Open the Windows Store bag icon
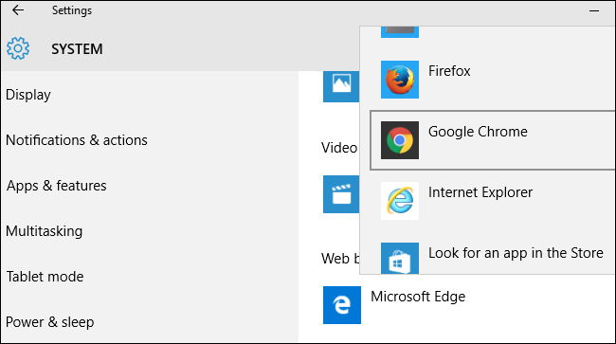 (400, 259)
